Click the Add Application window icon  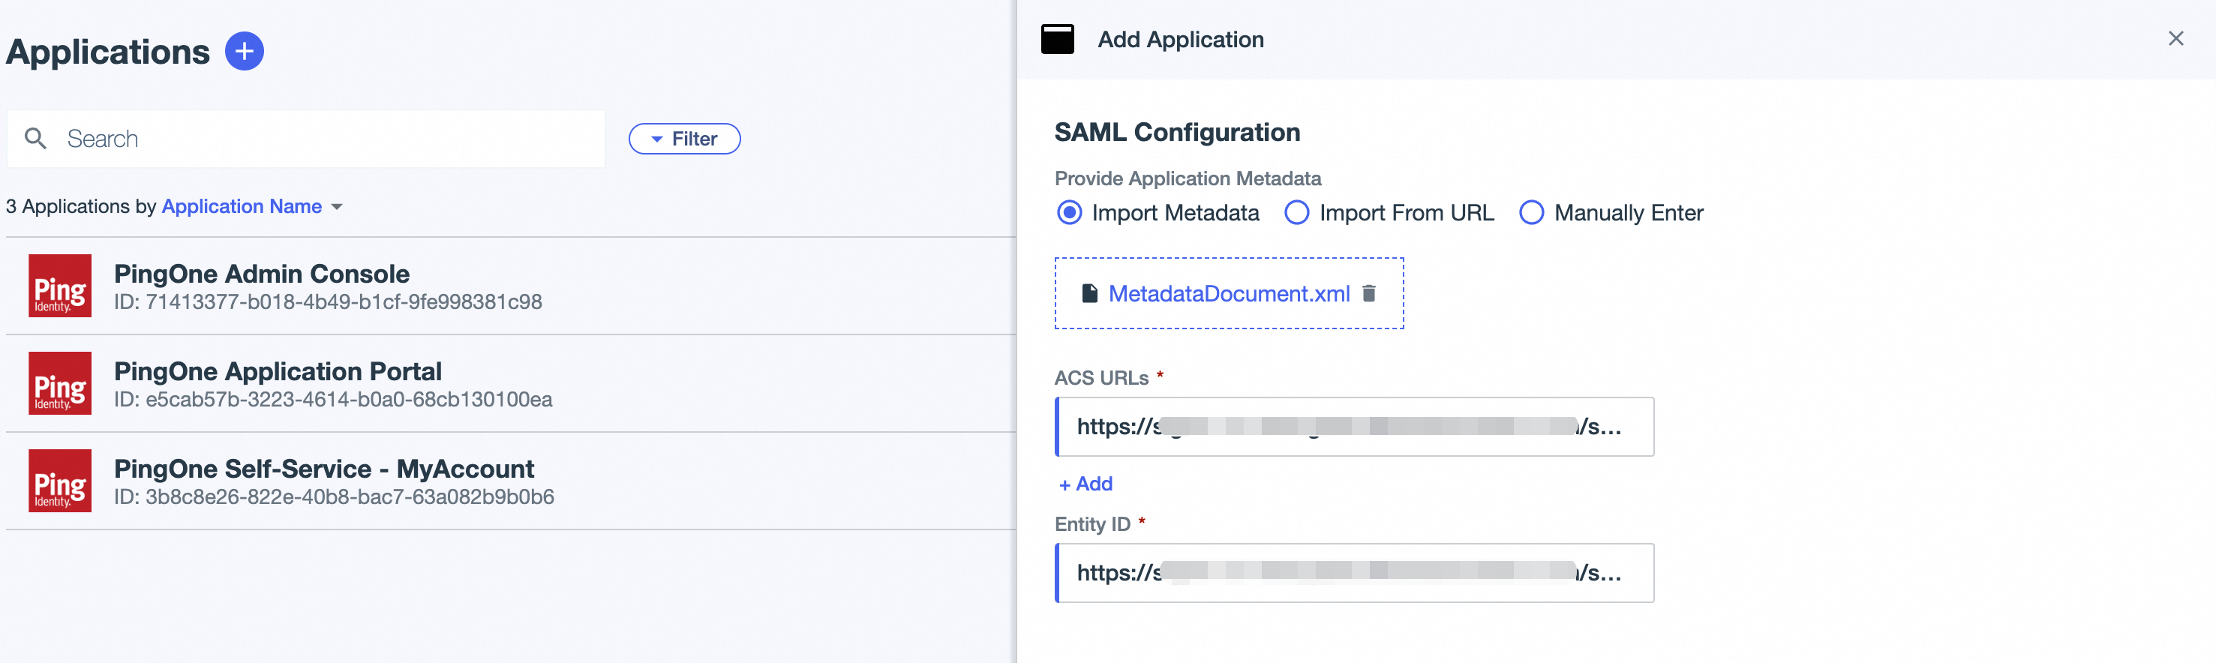[x=1057, y=40]
